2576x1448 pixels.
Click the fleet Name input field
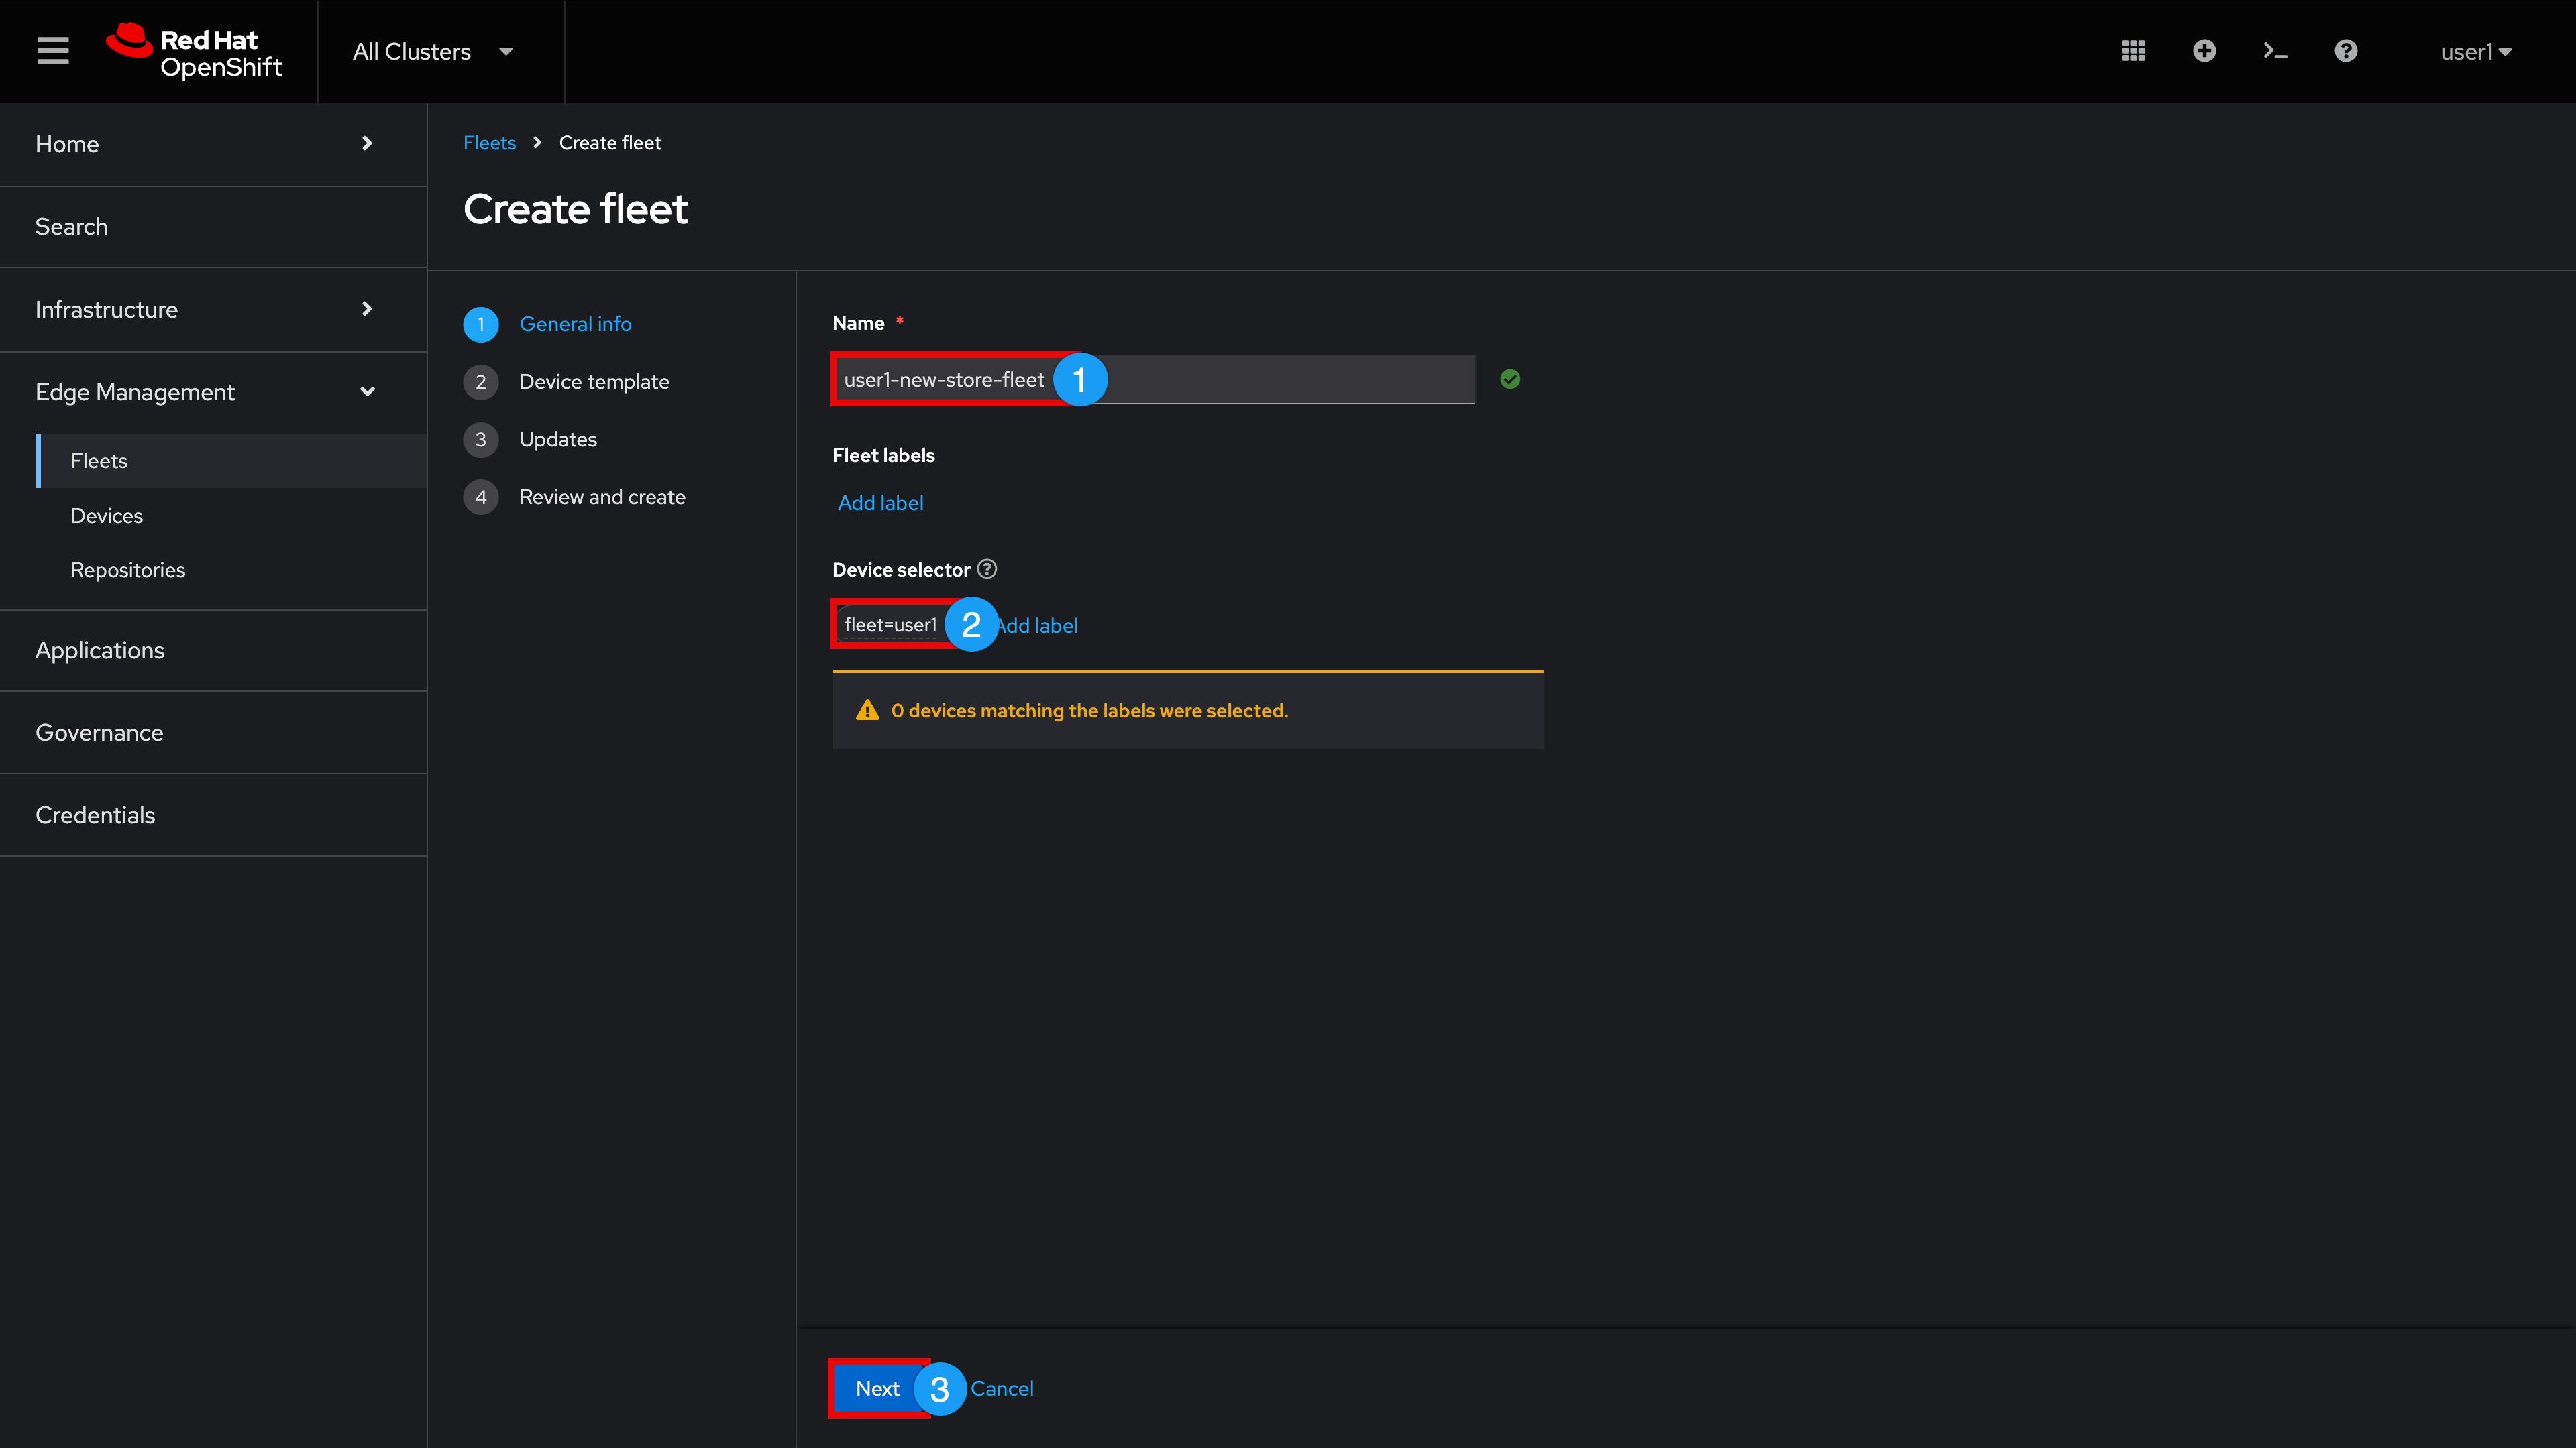tap(1153, 379)
